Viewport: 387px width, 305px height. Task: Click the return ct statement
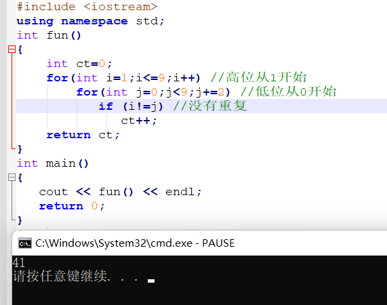(x=83, y=135)
